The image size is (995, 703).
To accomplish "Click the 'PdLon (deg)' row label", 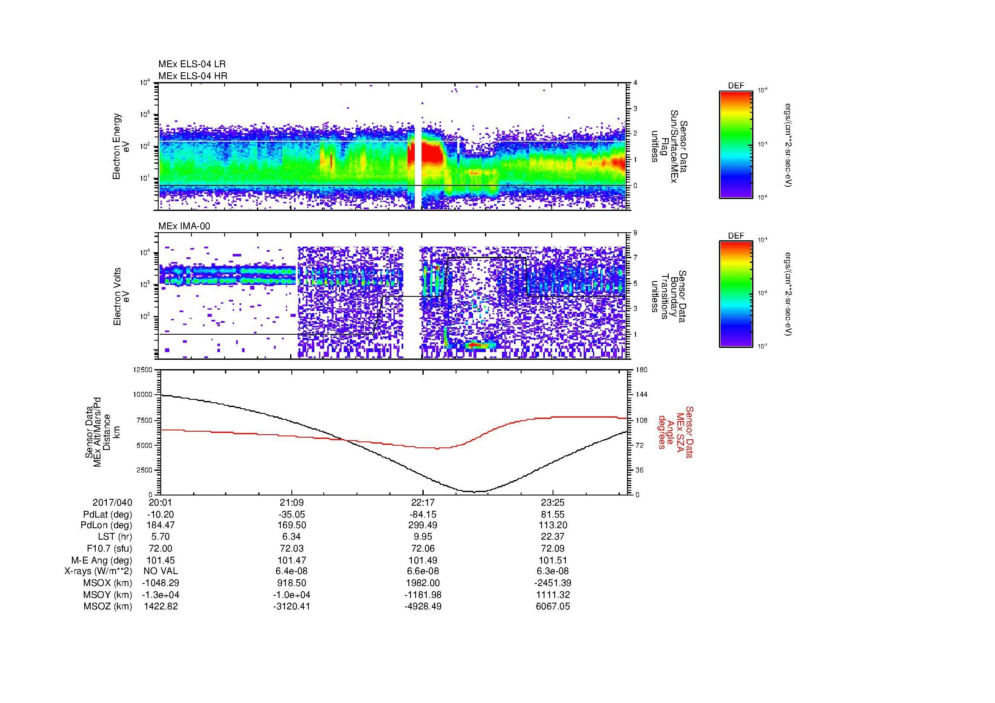I will coord(106,525).
